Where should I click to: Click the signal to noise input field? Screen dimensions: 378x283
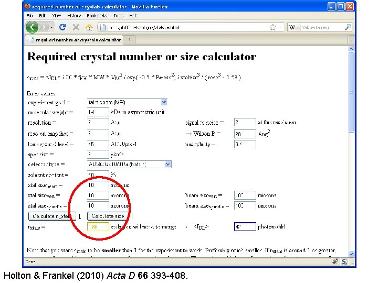[x=245, y=122]
